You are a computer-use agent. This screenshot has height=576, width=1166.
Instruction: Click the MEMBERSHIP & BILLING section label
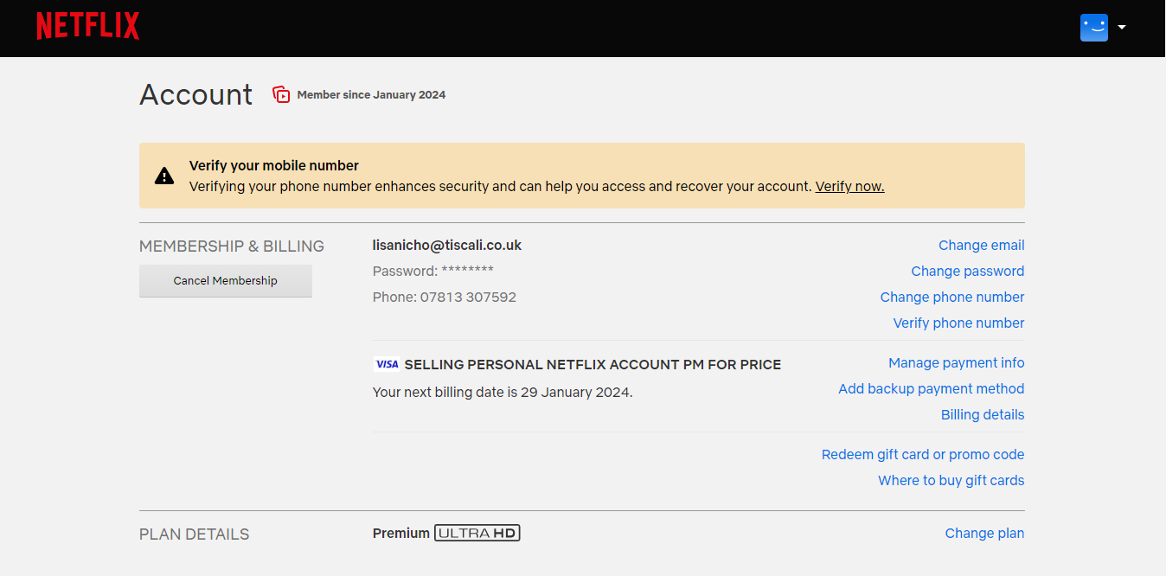[x=232, y=246]
